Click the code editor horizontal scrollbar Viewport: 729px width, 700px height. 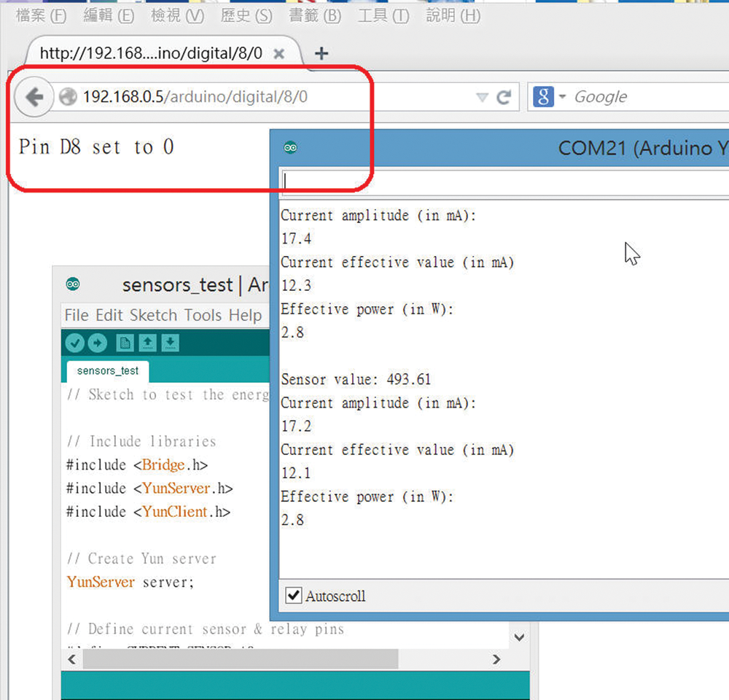[241, 659]
